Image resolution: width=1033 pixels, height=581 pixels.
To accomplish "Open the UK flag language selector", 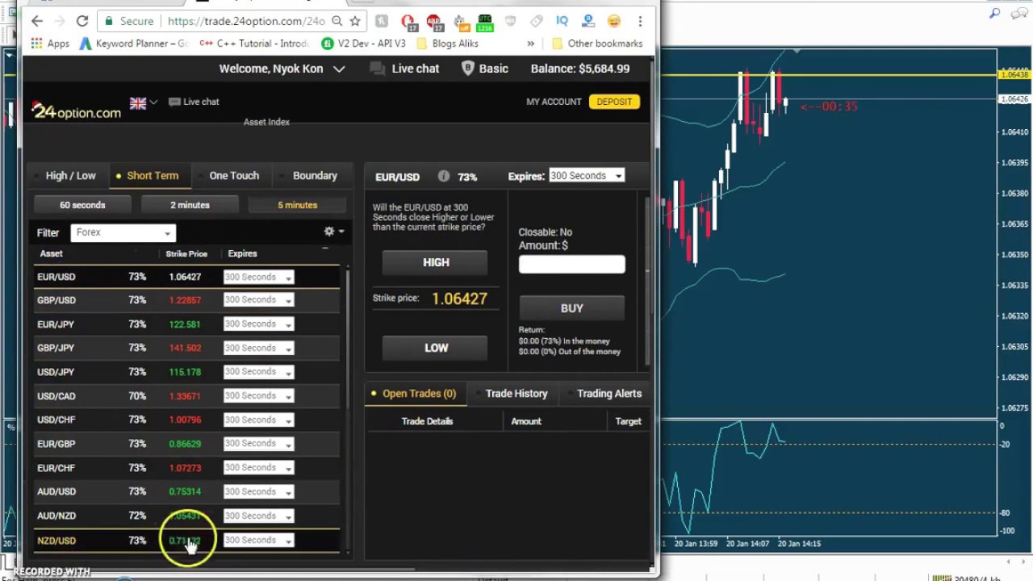I will (143, 102).
